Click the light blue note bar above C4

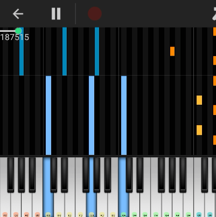pyautogui.click(x=124, y=115)
